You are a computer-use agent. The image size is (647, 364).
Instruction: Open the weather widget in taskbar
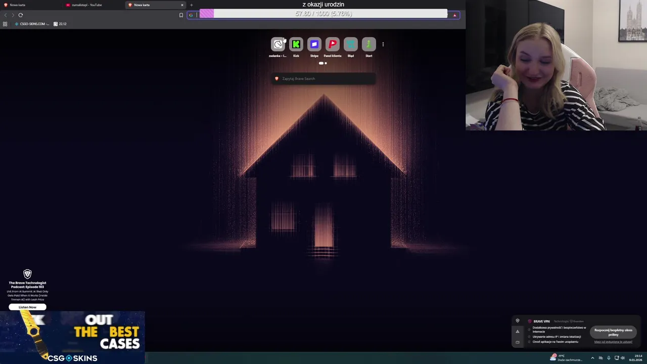click(566, 358)
